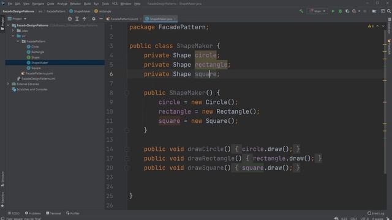392x220 pixels.
Task: Click Expand All icon in Project panel
Action: 77,19
